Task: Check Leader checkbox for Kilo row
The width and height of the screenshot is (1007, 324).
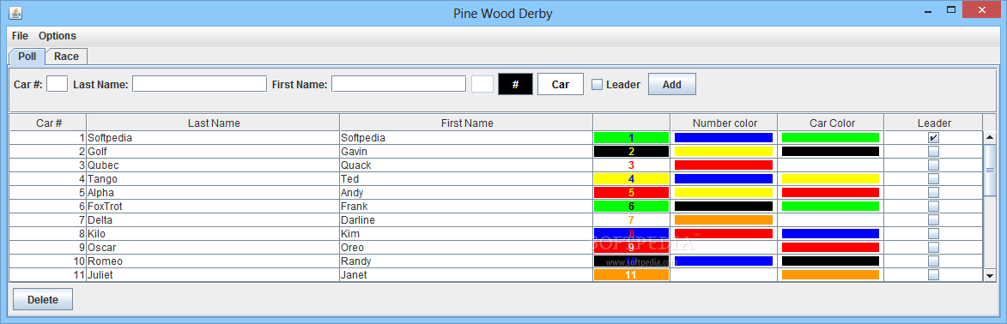Action: (x=933, y=233)
